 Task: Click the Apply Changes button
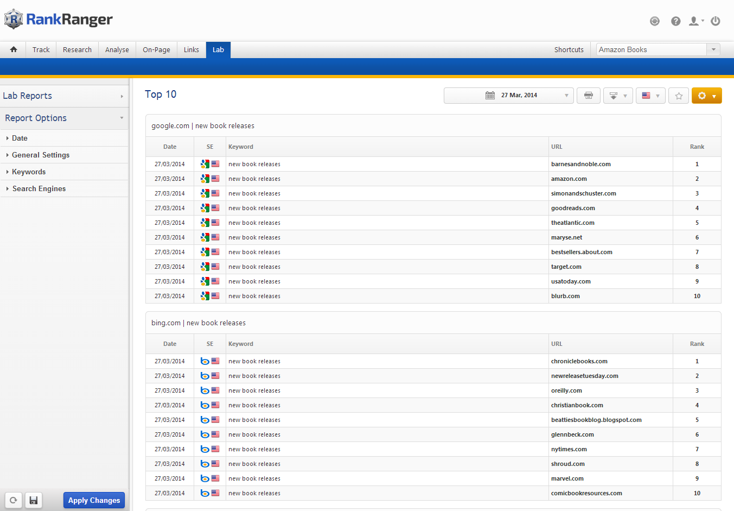click(94, 500)
